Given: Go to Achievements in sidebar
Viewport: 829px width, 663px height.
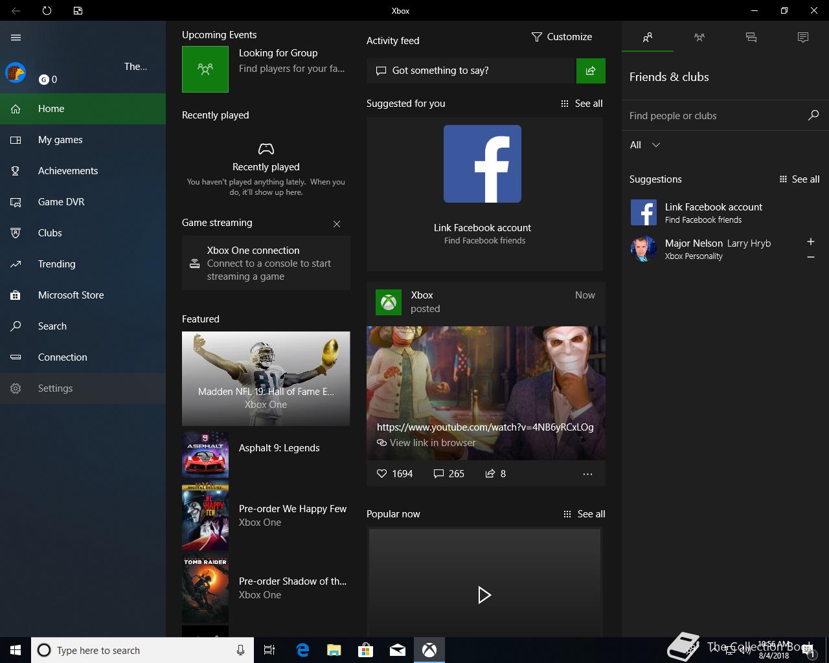Looking at the screenshot, I should pyautogui.click(x=68, y=171).
